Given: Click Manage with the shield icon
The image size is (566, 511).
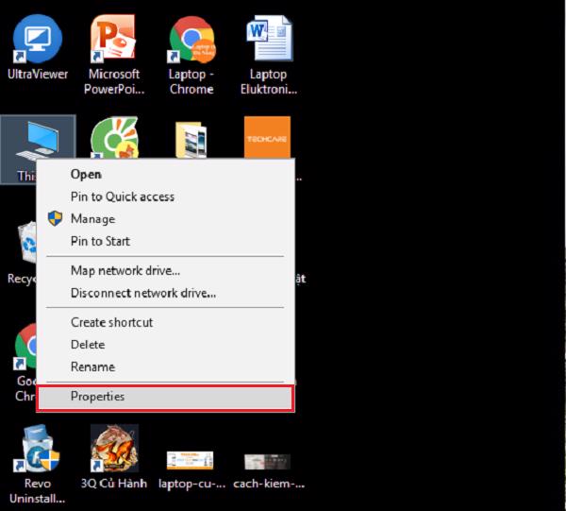Looking at the screenshot, I should click(x=92, y=219).
